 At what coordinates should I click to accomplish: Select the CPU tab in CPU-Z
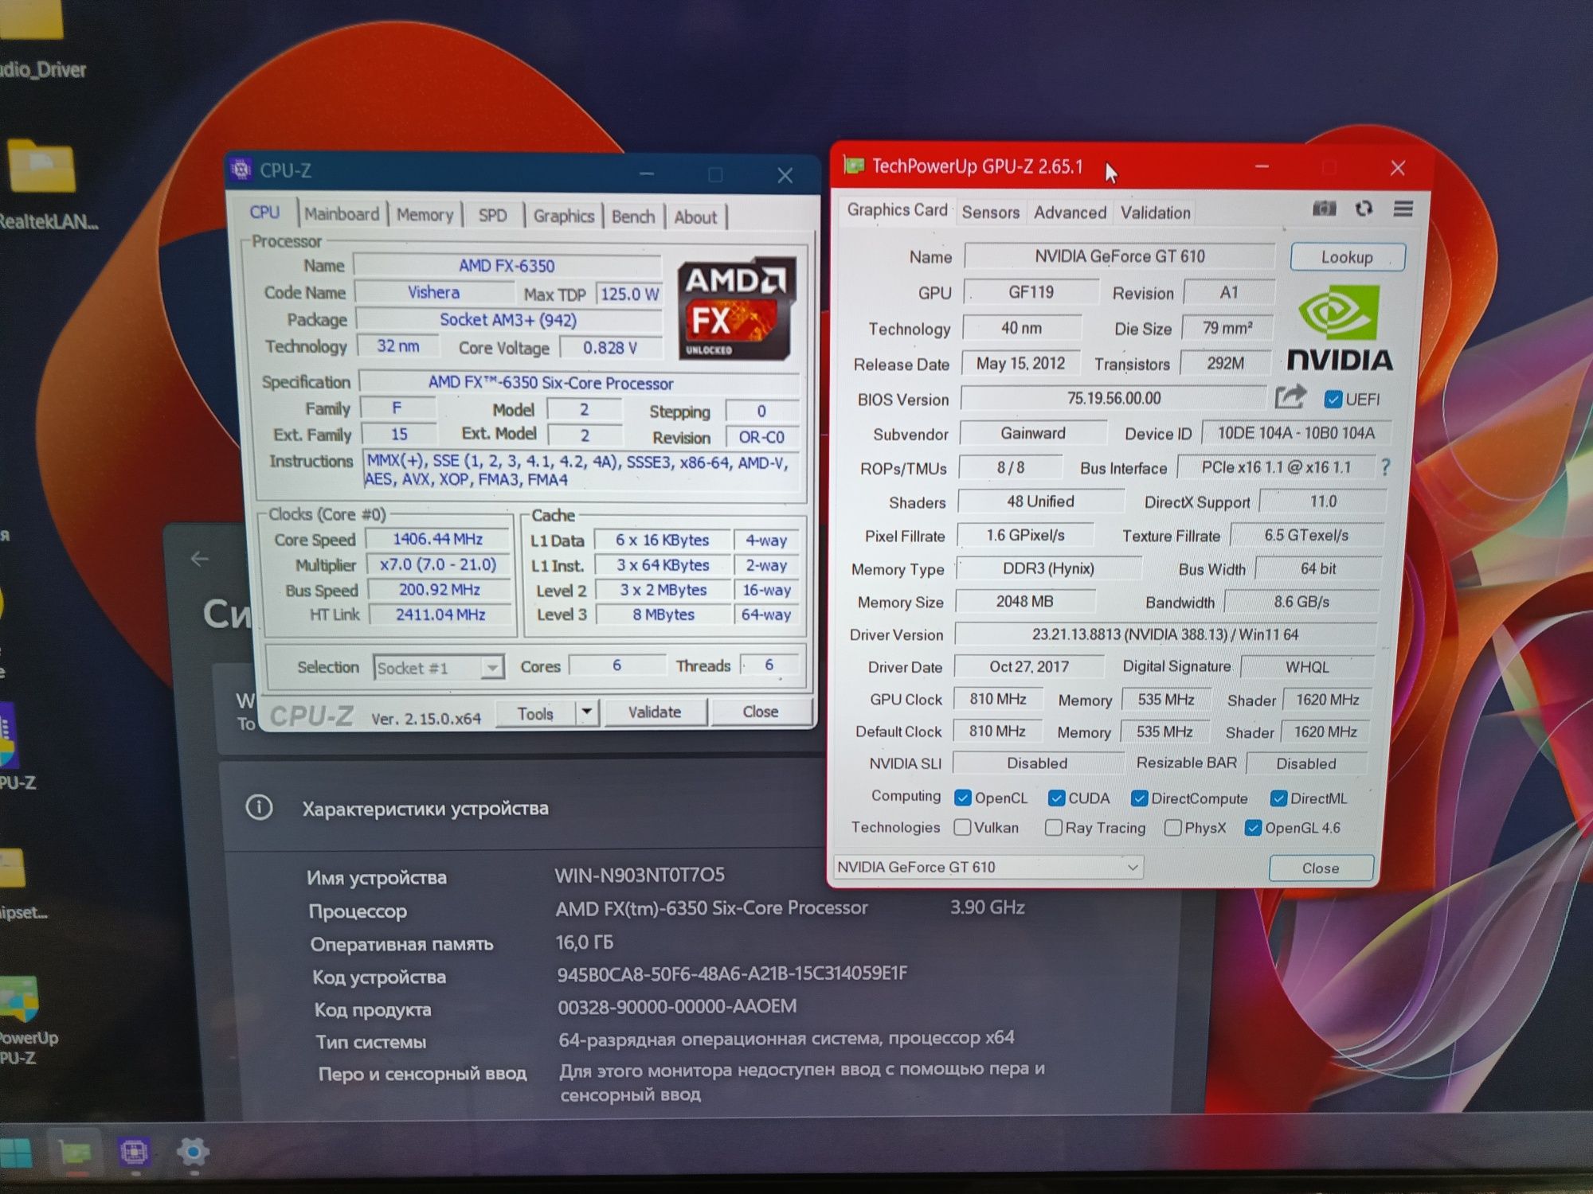click(x=265, y=213)
